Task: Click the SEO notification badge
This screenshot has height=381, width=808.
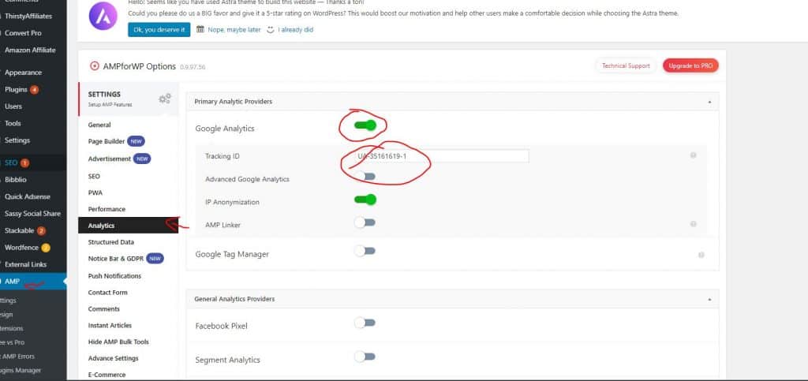Action: 24,163
